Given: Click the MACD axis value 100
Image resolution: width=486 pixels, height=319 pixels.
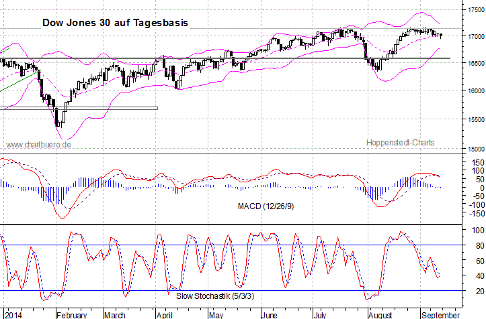Looking at the screenshot, I should [478, 171].
